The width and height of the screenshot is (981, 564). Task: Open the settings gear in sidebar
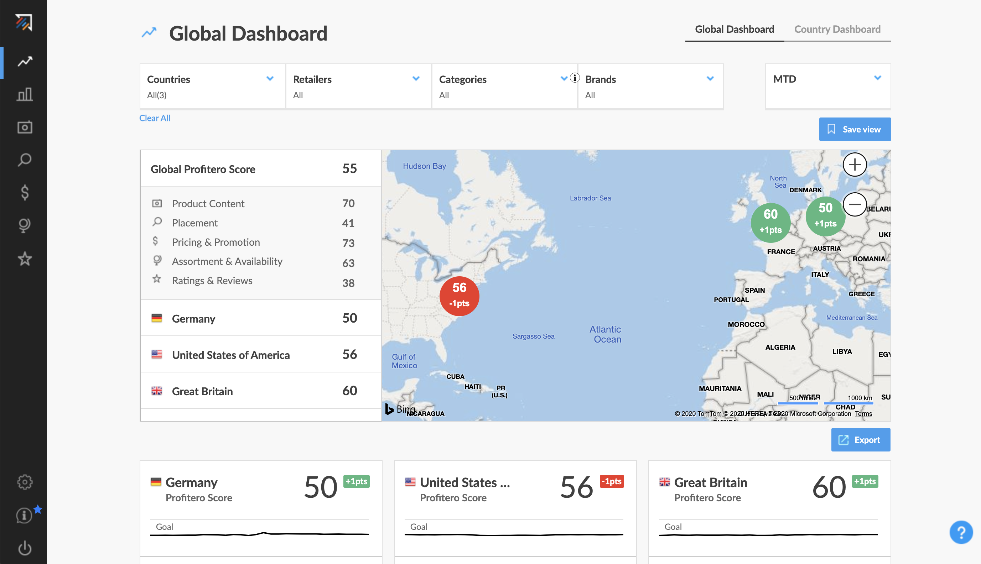tap(25, 482)
